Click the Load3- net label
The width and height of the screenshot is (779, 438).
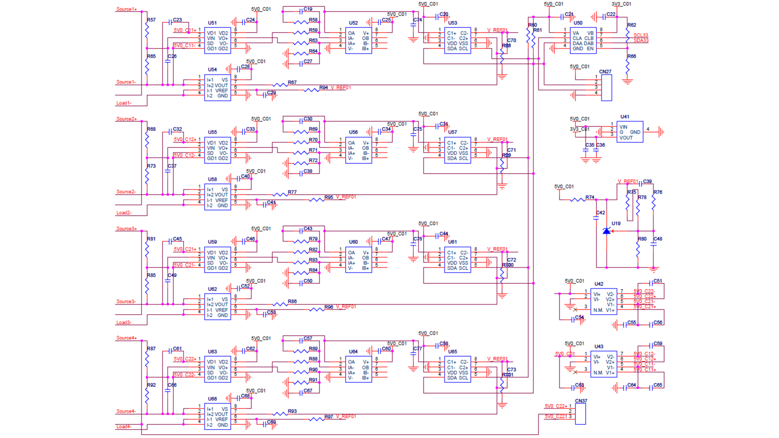coord(124,323)
